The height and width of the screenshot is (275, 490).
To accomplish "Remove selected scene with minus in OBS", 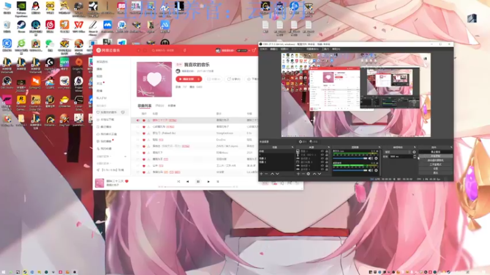I will tap(266, 174).
